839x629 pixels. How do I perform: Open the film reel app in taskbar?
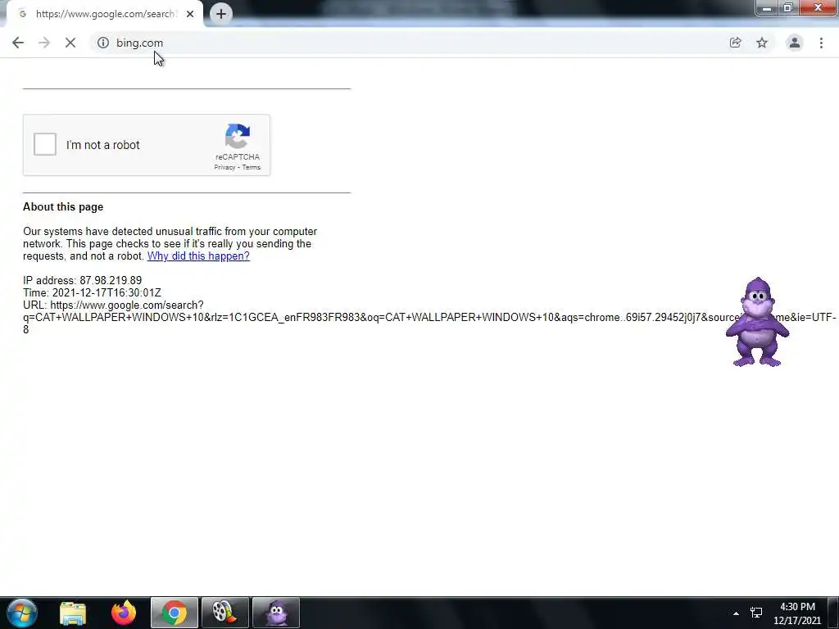point(224,613)
